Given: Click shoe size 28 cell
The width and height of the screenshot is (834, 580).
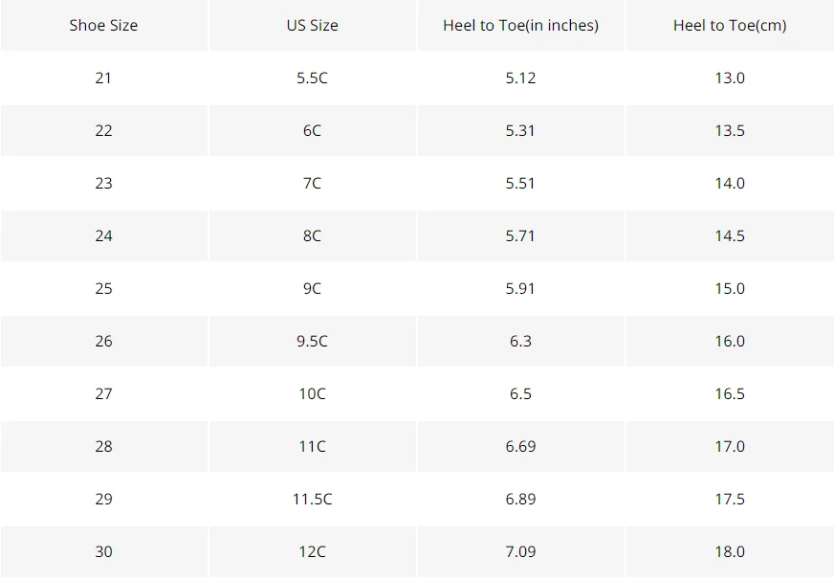Looking at the screenshot, I should pos(103,446).
